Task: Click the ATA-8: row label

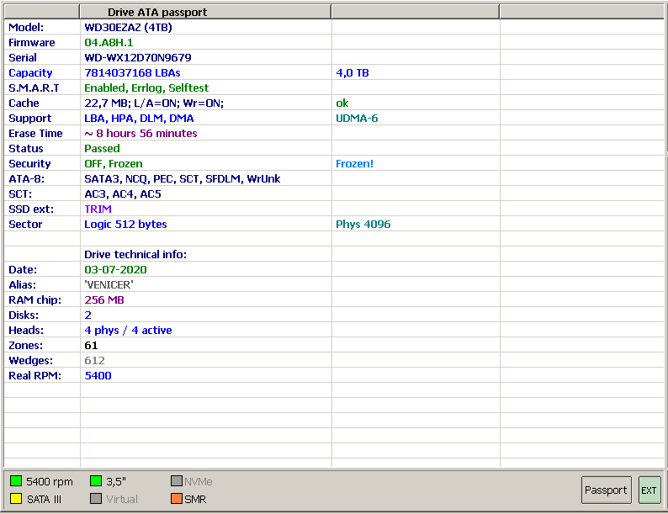Action: coord(26,179)
